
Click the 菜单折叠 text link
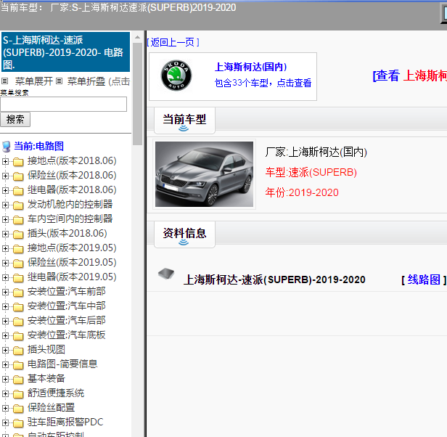pos(86,81)
